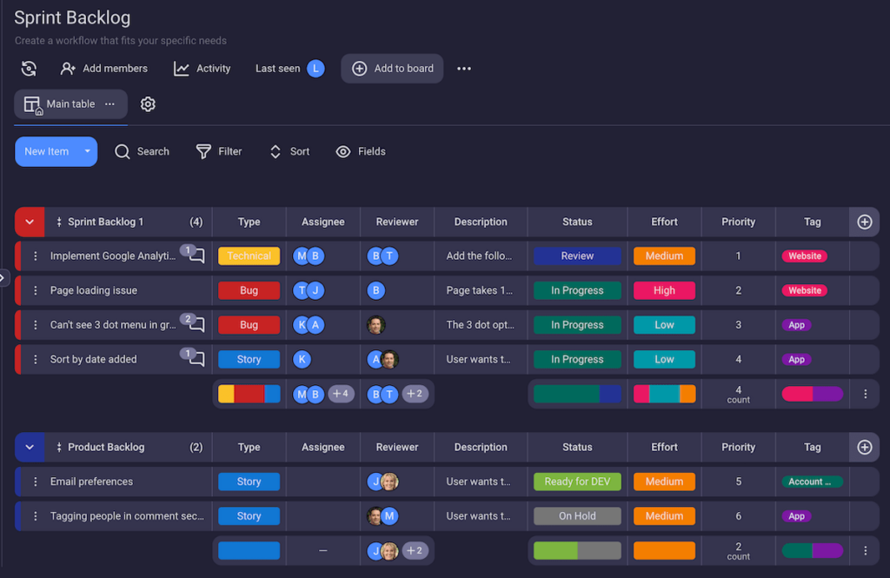Open the board settings gear icon
The width and height of the screenshot is (890, 578).
tap(148, 104)
